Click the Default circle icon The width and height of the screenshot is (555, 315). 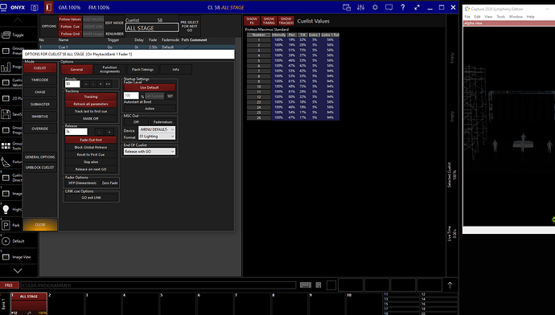coord(6,241)
